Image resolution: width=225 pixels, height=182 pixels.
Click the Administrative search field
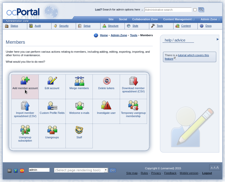click(168, 10)
